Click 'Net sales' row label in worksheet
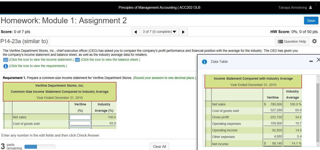Screen dimensions: 320x150 [20, 117]
